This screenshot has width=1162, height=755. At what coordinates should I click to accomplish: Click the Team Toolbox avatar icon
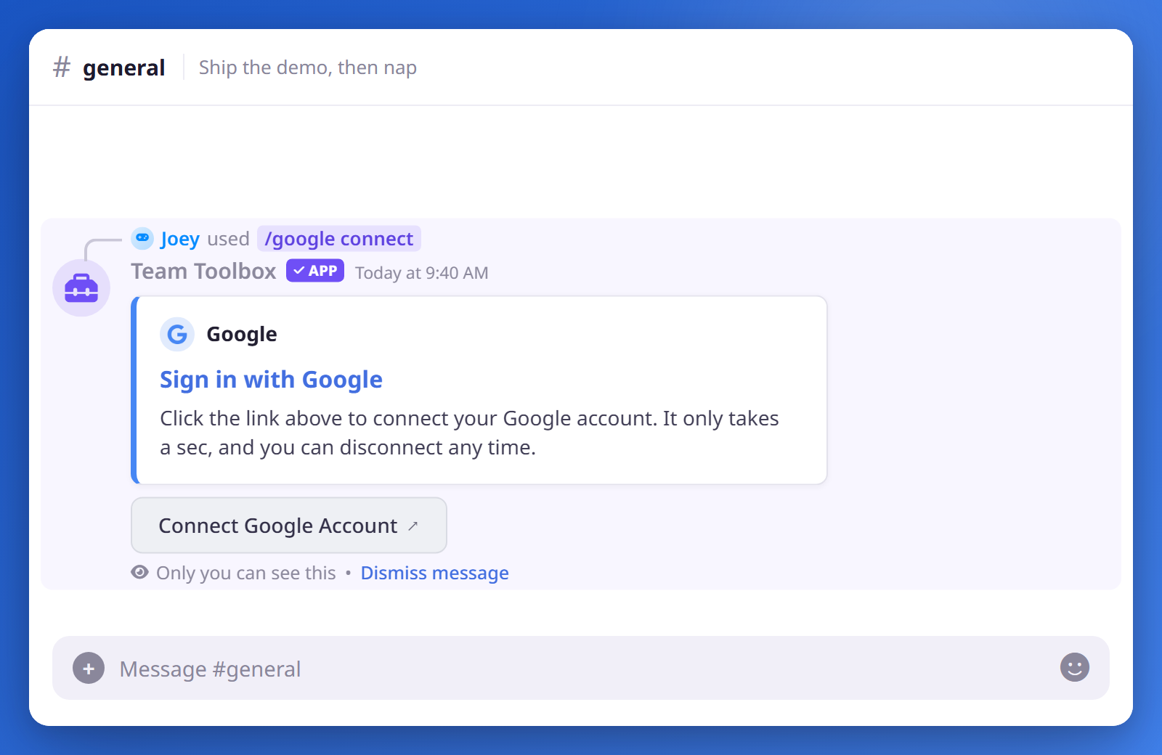81,287
